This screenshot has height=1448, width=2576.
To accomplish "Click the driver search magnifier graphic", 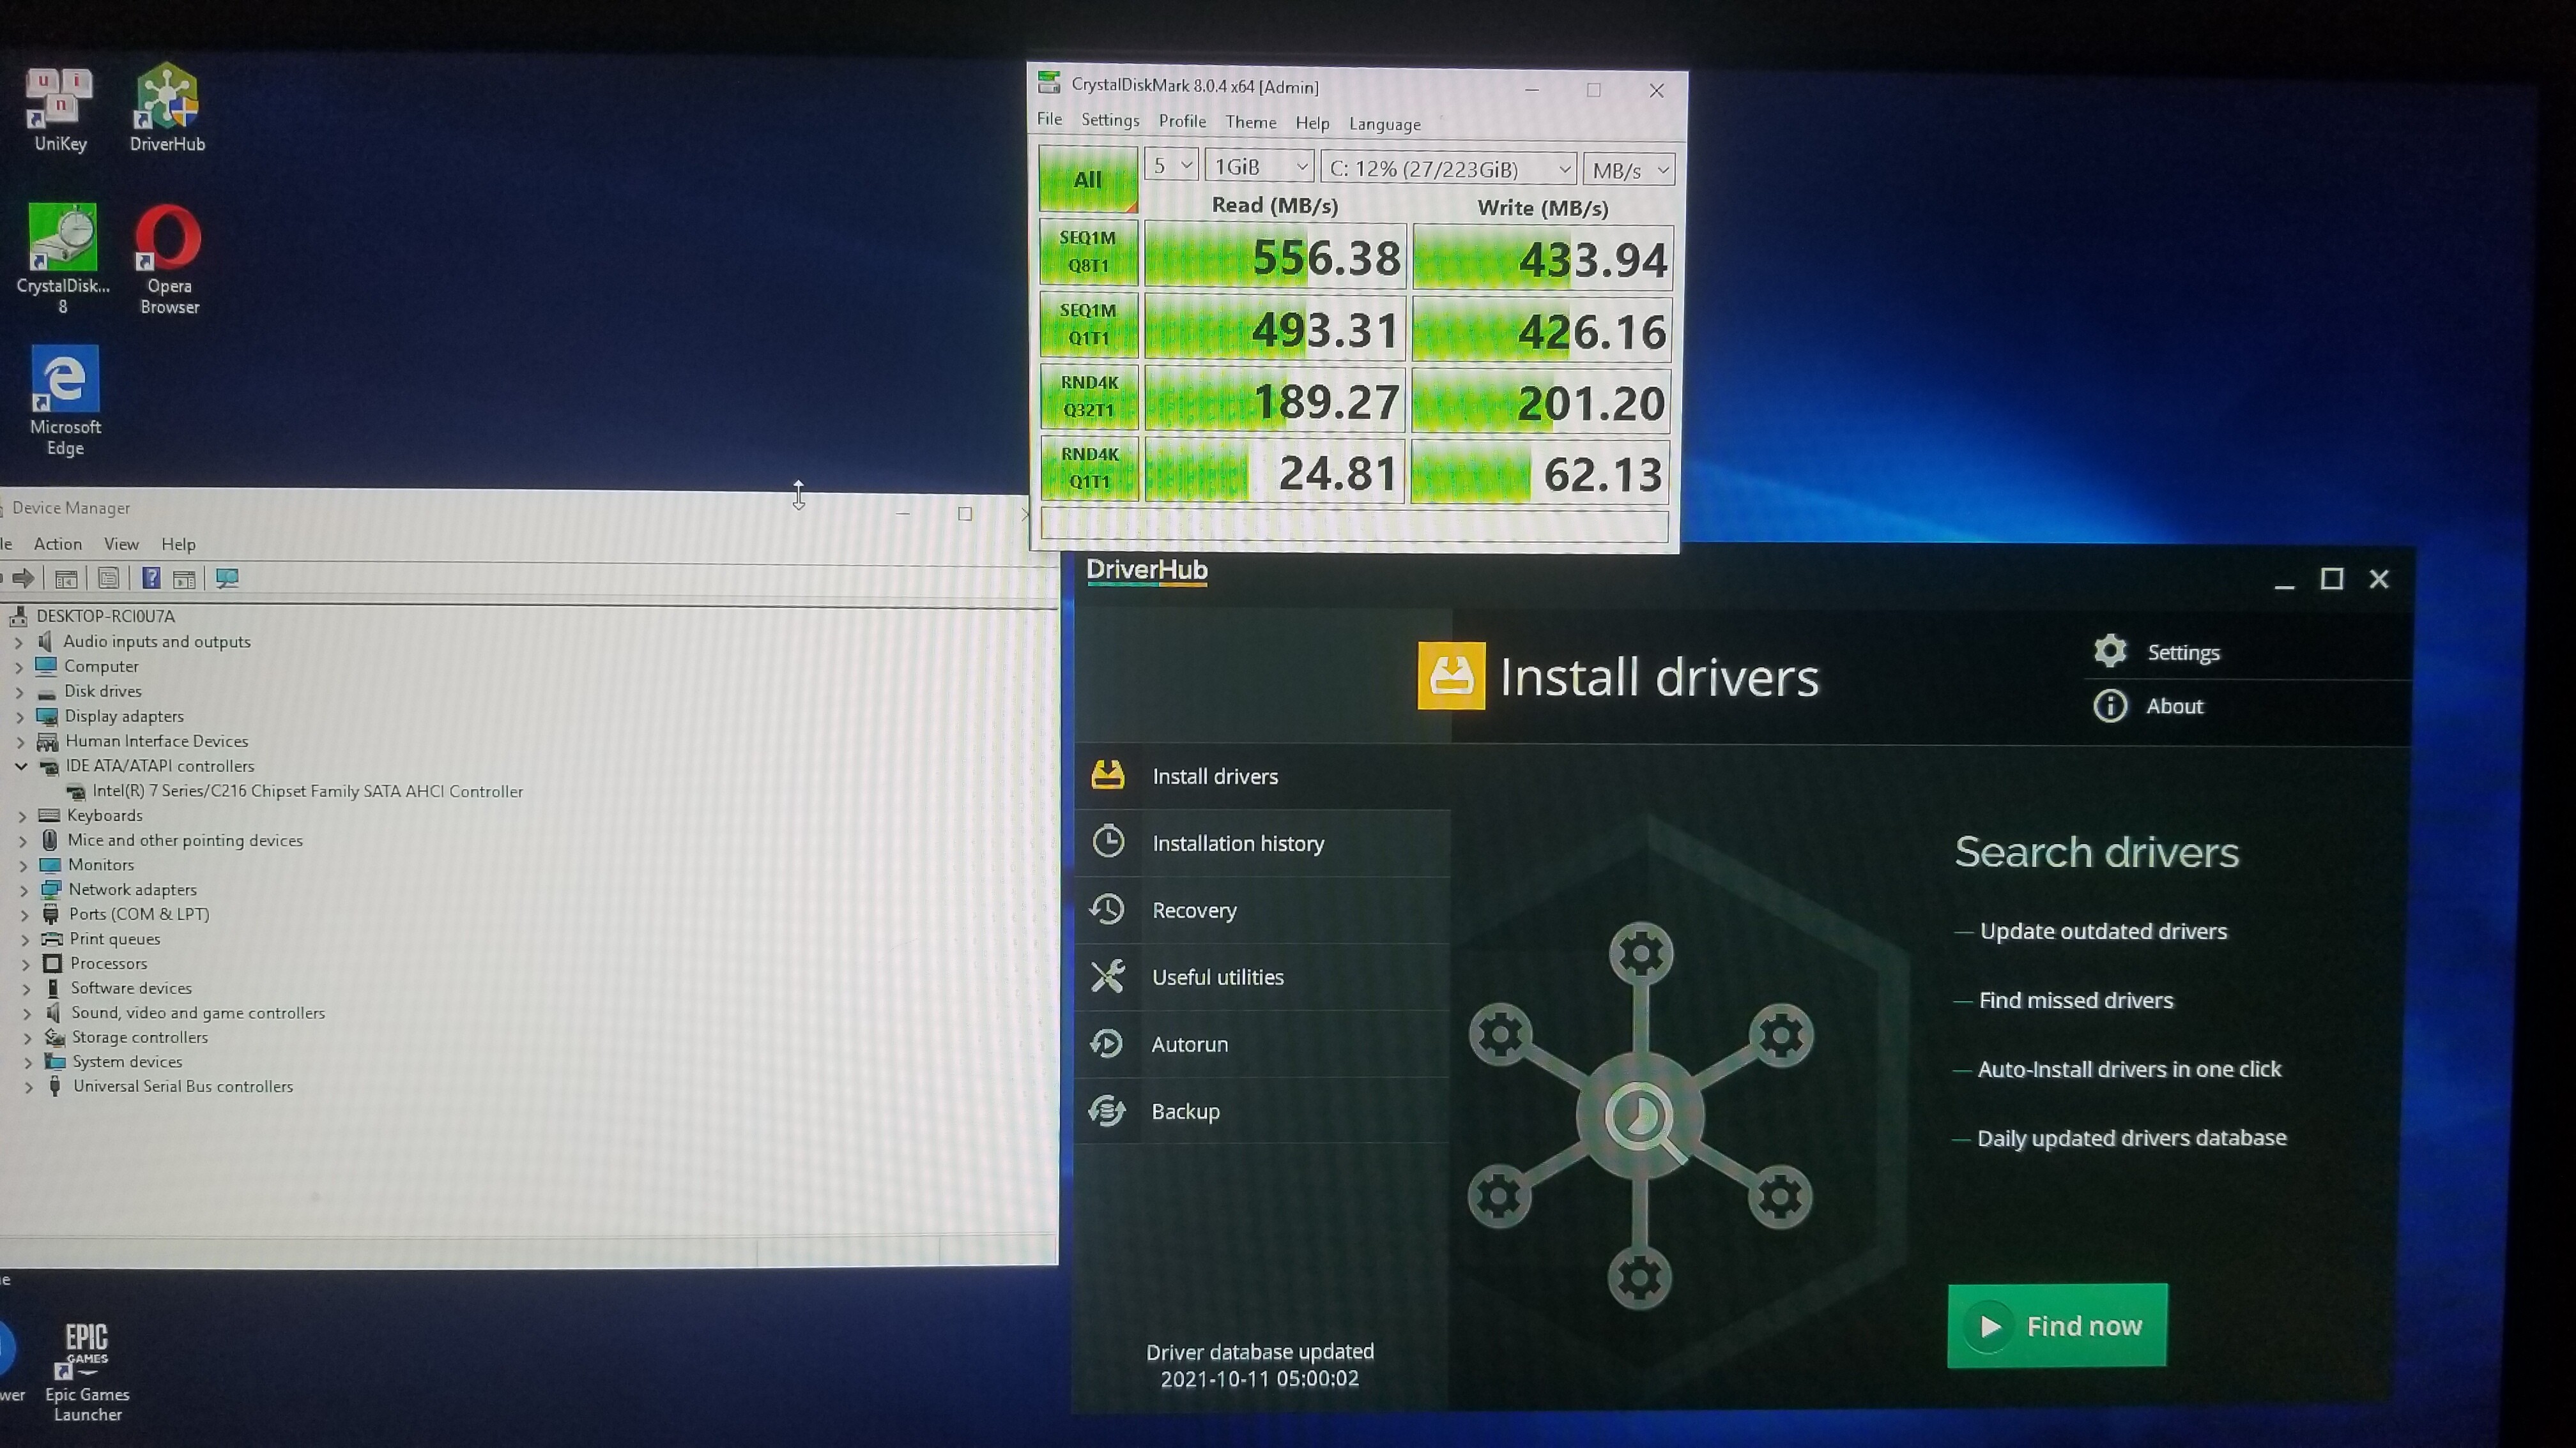I will [1640, 1116].
